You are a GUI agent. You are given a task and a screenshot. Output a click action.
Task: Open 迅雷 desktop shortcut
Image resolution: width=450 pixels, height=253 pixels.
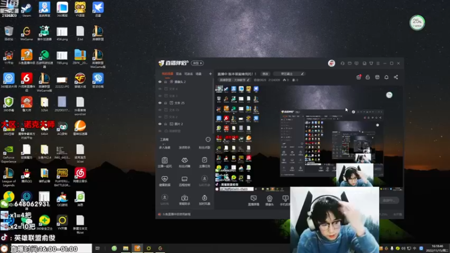98,10
